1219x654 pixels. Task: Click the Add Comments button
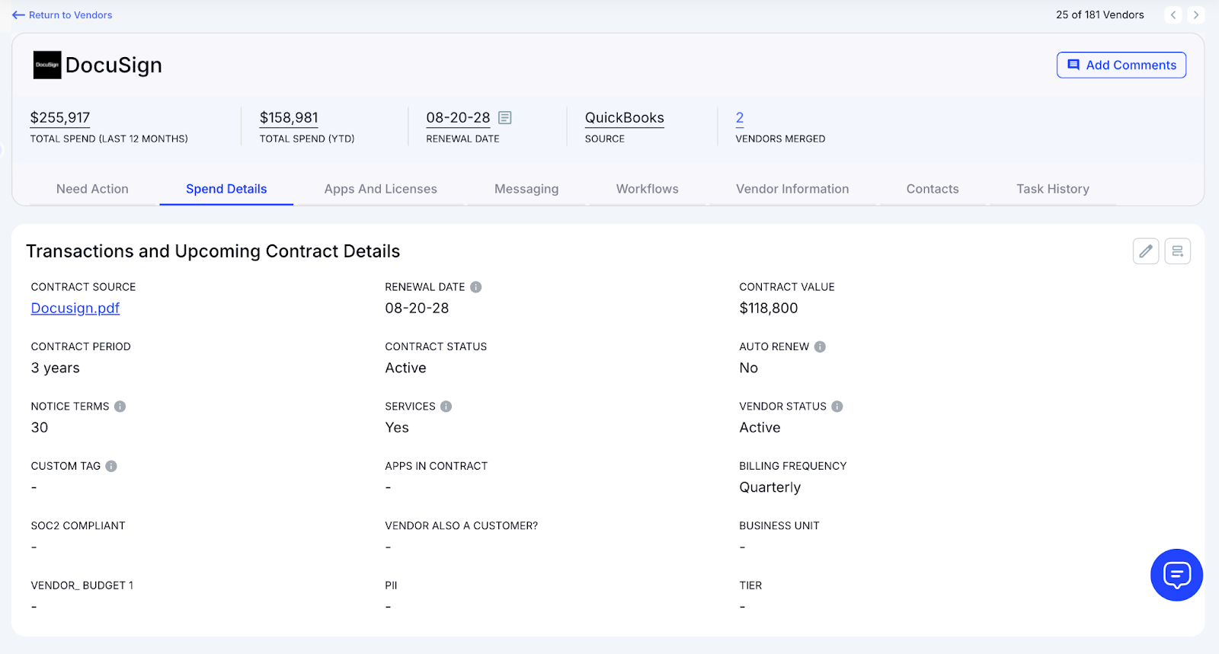pyautogui.click(x=1121, y=65)
